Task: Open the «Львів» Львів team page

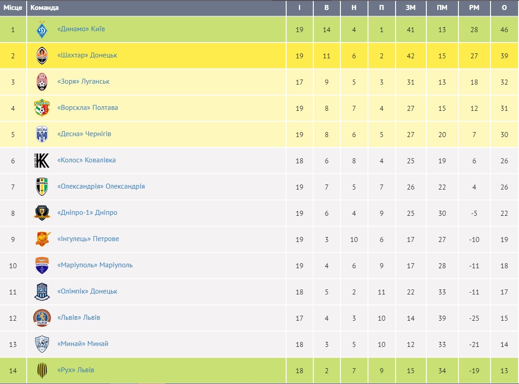Action: [x=79, y=318]
